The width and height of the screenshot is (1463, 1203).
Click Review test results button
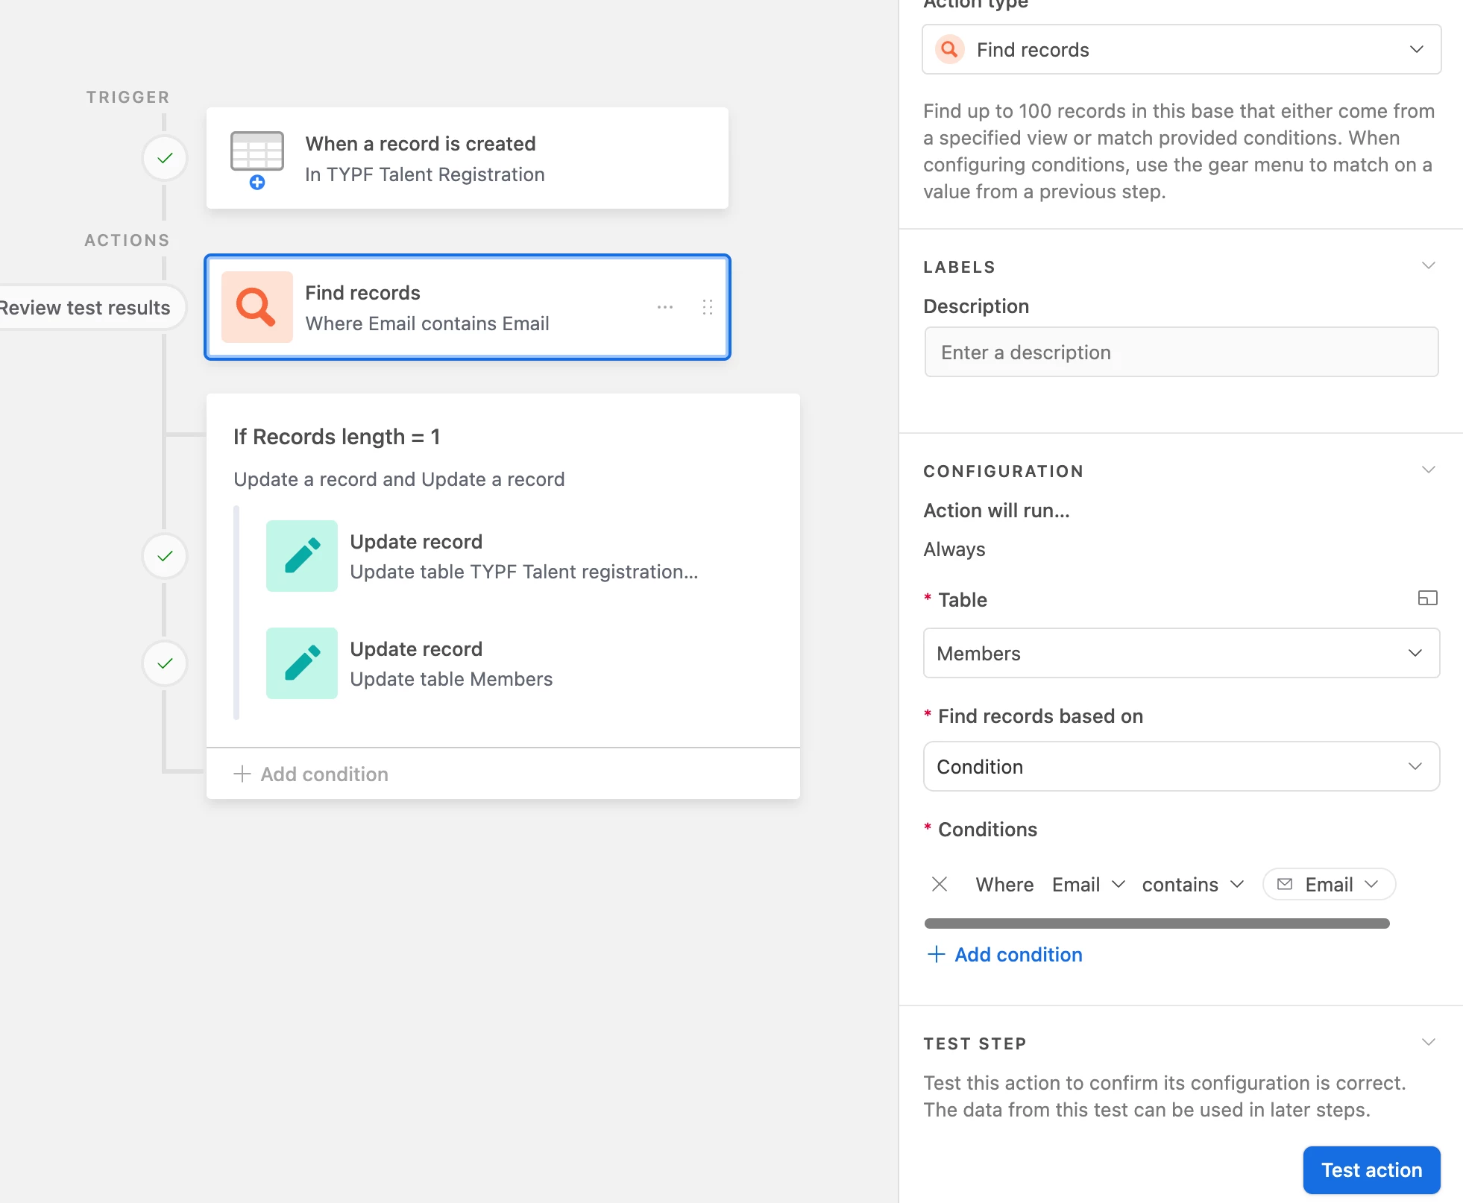point(86,307)
